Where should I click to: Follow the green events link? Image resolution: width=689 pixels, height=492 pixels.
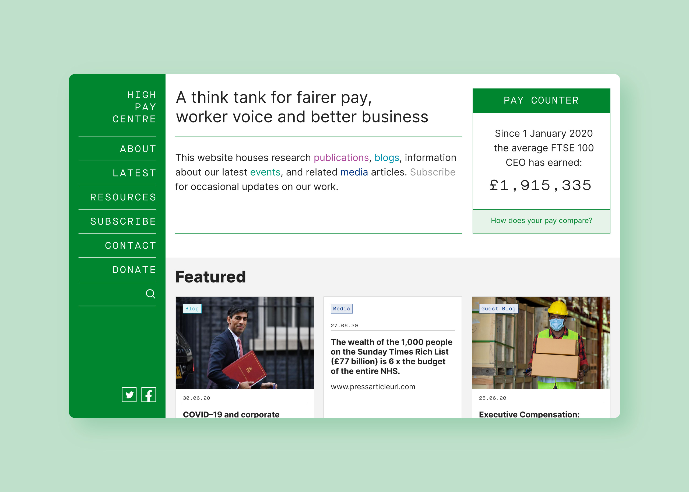[x=265, y=172]
